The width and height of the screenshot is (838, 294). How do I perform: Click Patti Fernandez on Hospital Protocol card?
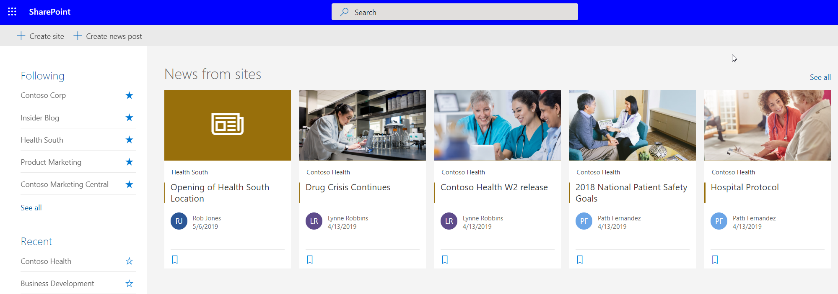point(754,218)
